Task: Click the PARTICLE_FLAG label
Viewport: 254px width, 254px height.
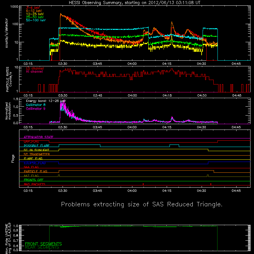Action: coord(36,171)
